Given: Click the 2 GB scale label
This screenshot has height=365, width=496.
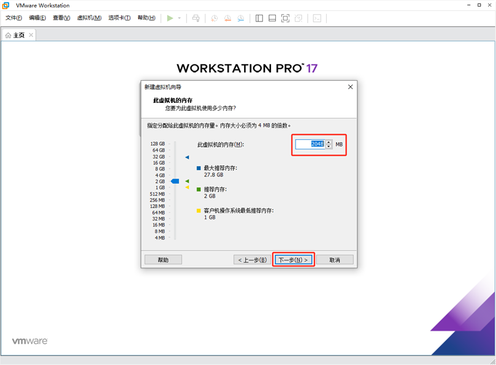Looking at the screenshot, I should 160,181.
